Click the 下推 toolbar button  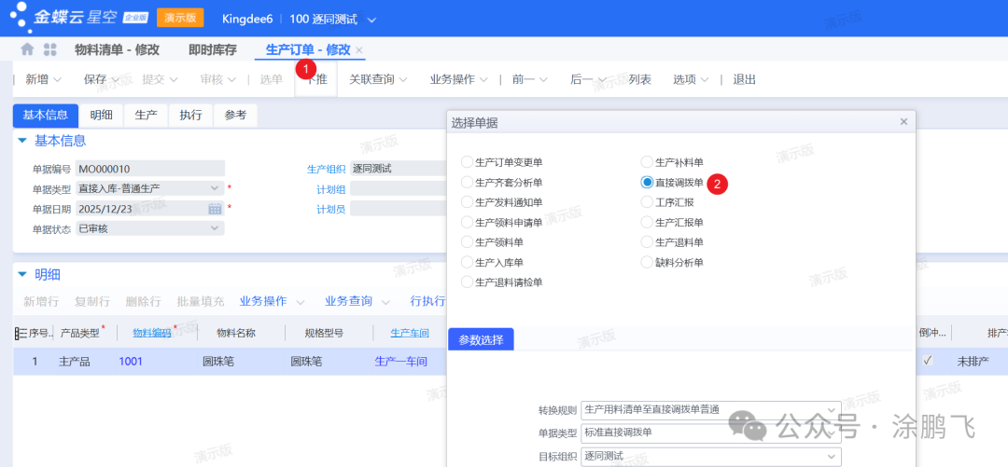[x=316, y=80]
